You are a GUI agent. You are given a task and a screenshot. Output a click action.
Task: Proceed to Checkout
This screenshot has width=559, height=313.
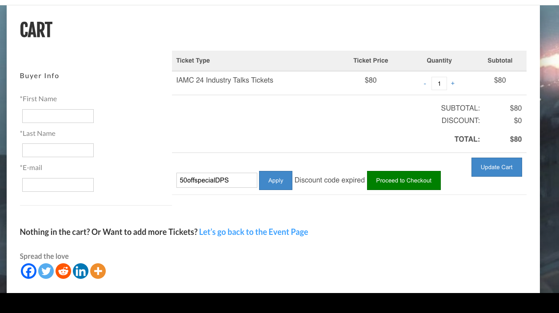403,180
